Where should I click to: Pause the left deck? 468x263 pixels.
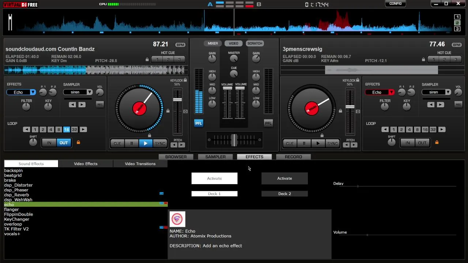[132, 144]
